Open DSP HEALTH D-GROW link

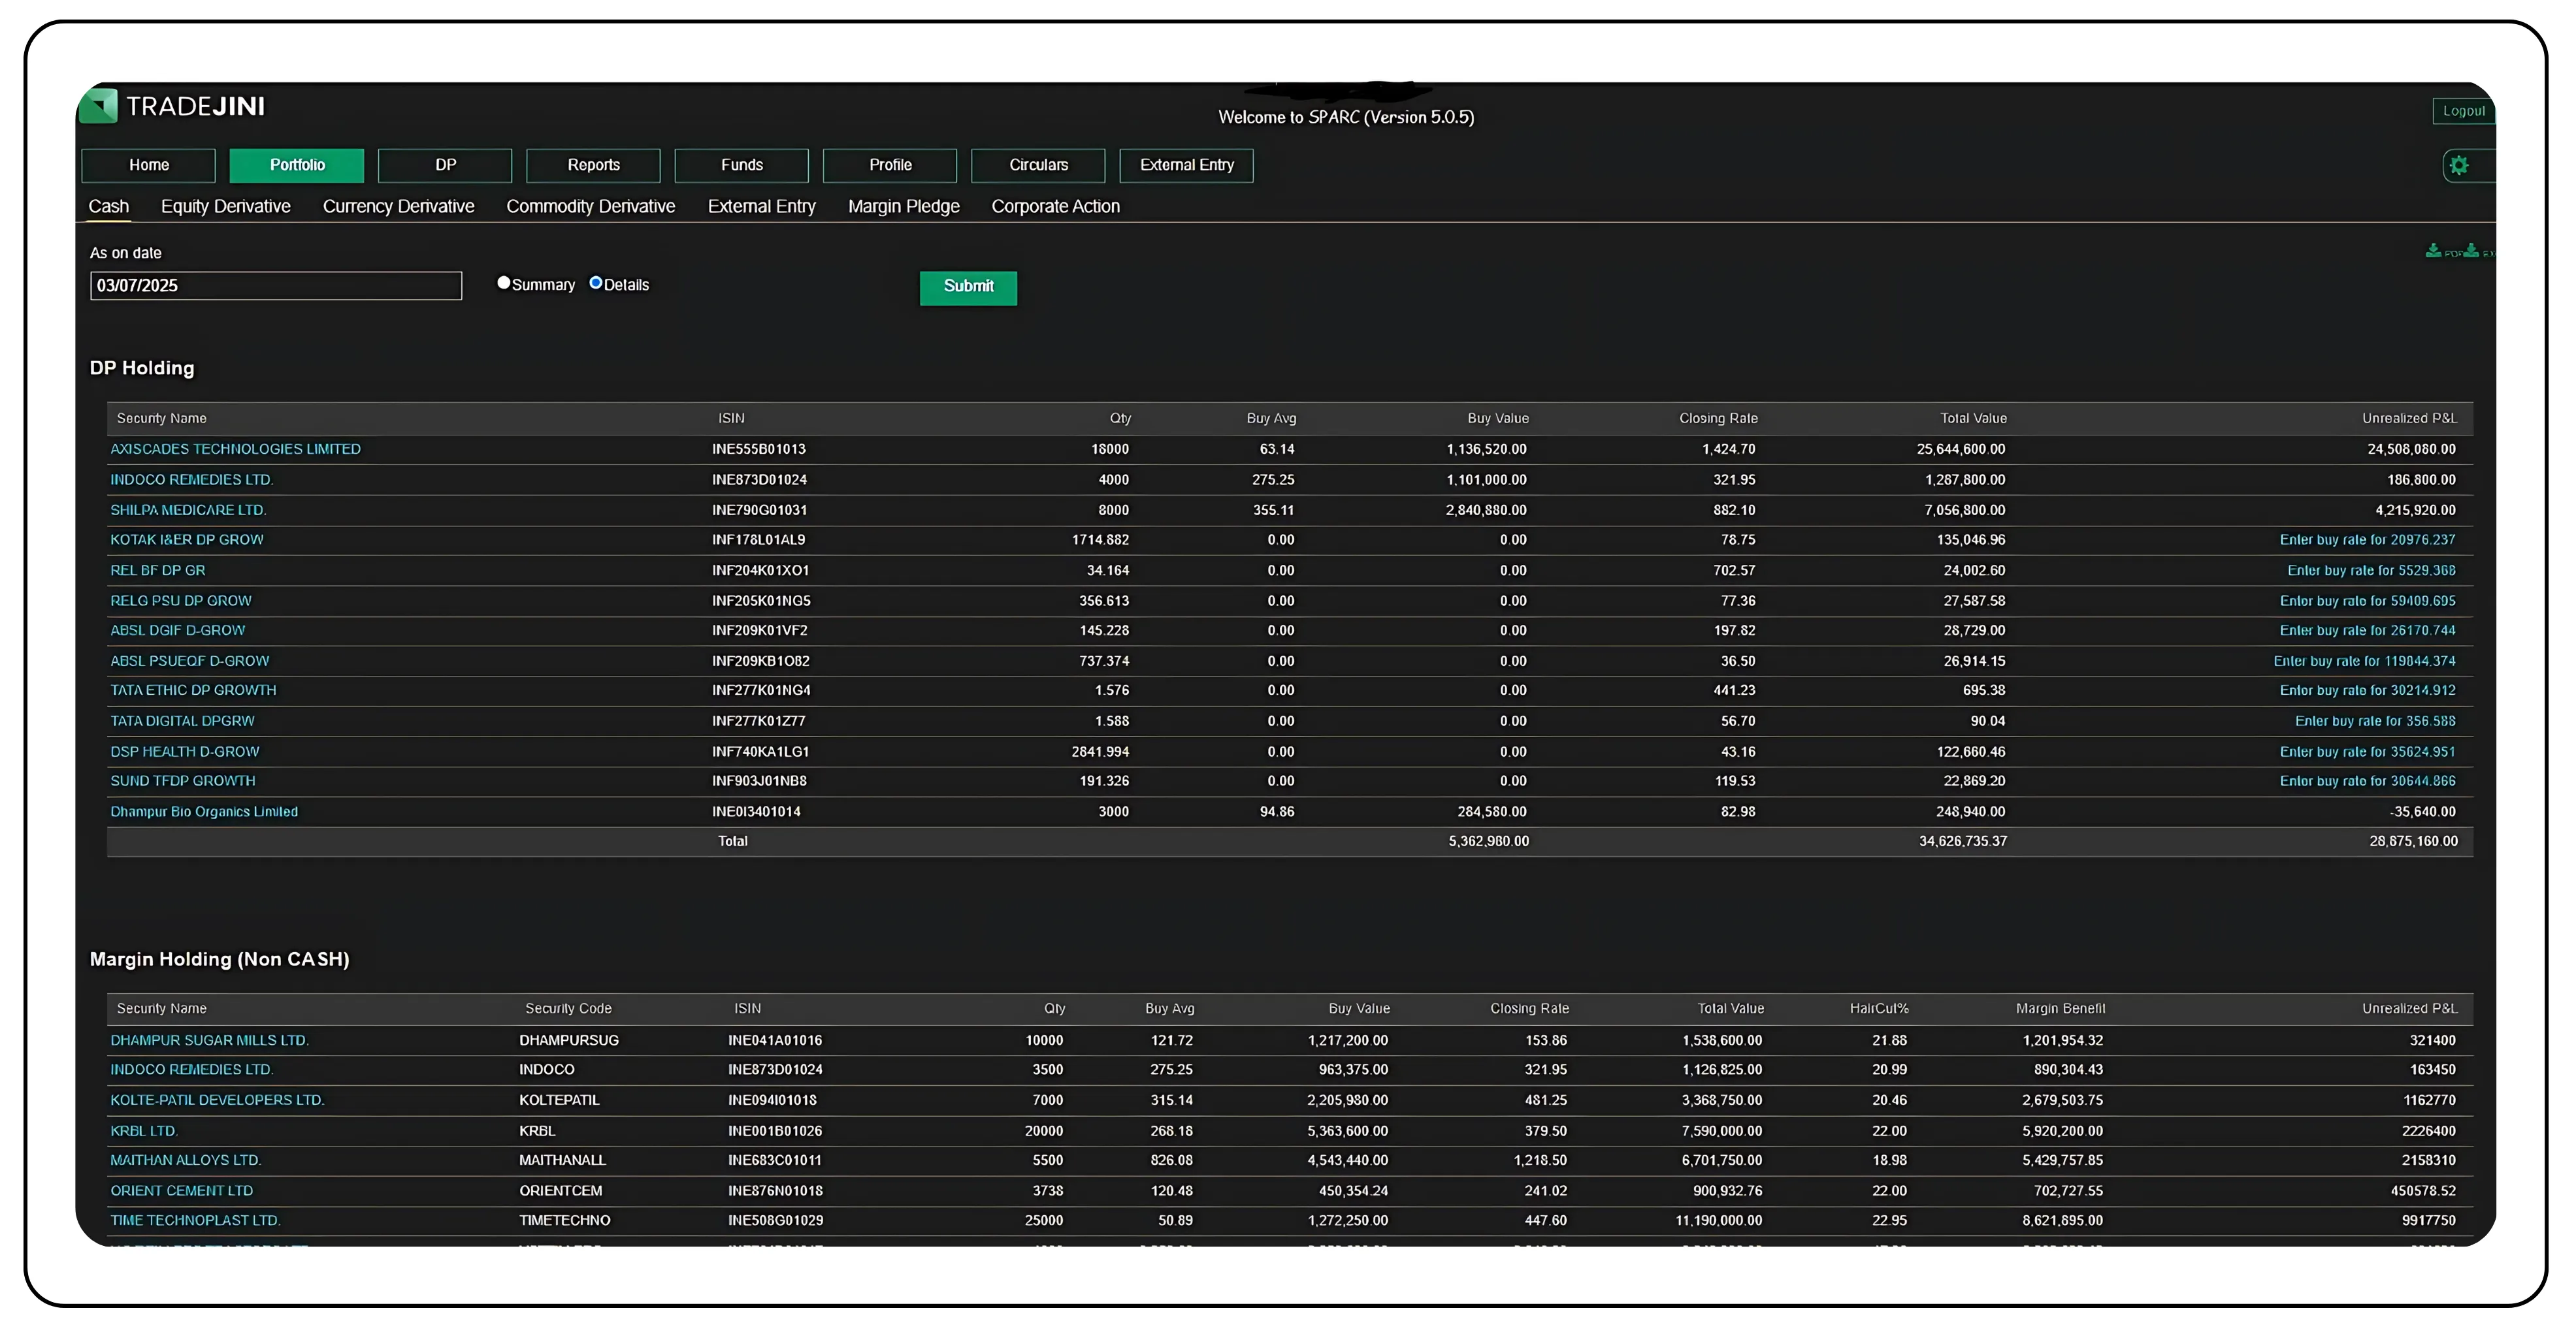185,752
